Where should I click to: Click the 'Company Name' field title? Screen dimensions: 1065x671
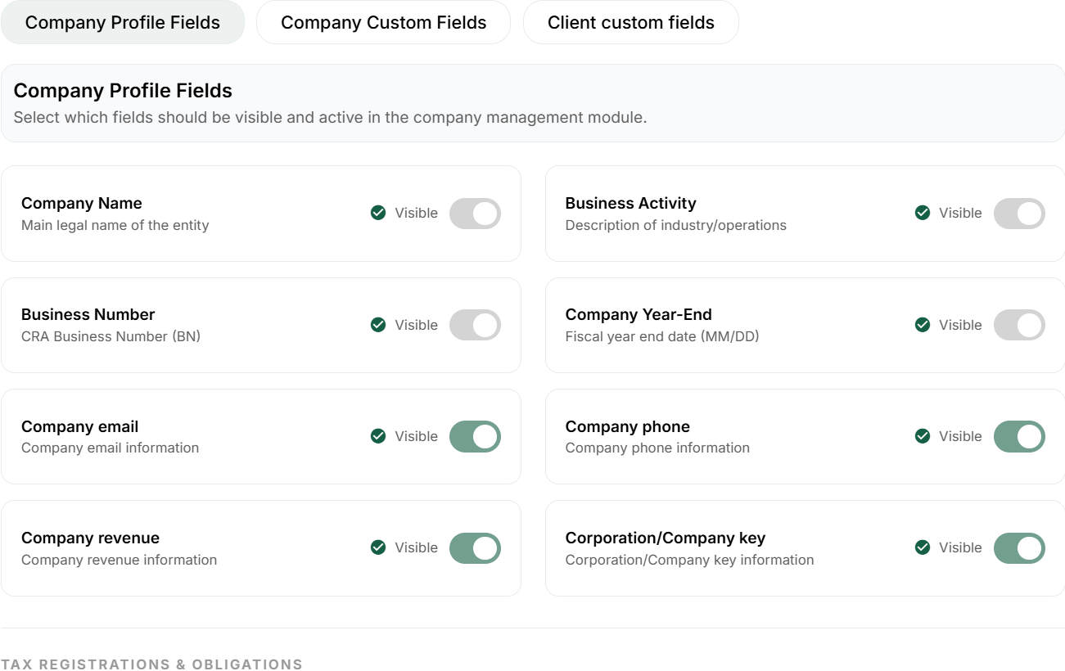tap(82, 203)
